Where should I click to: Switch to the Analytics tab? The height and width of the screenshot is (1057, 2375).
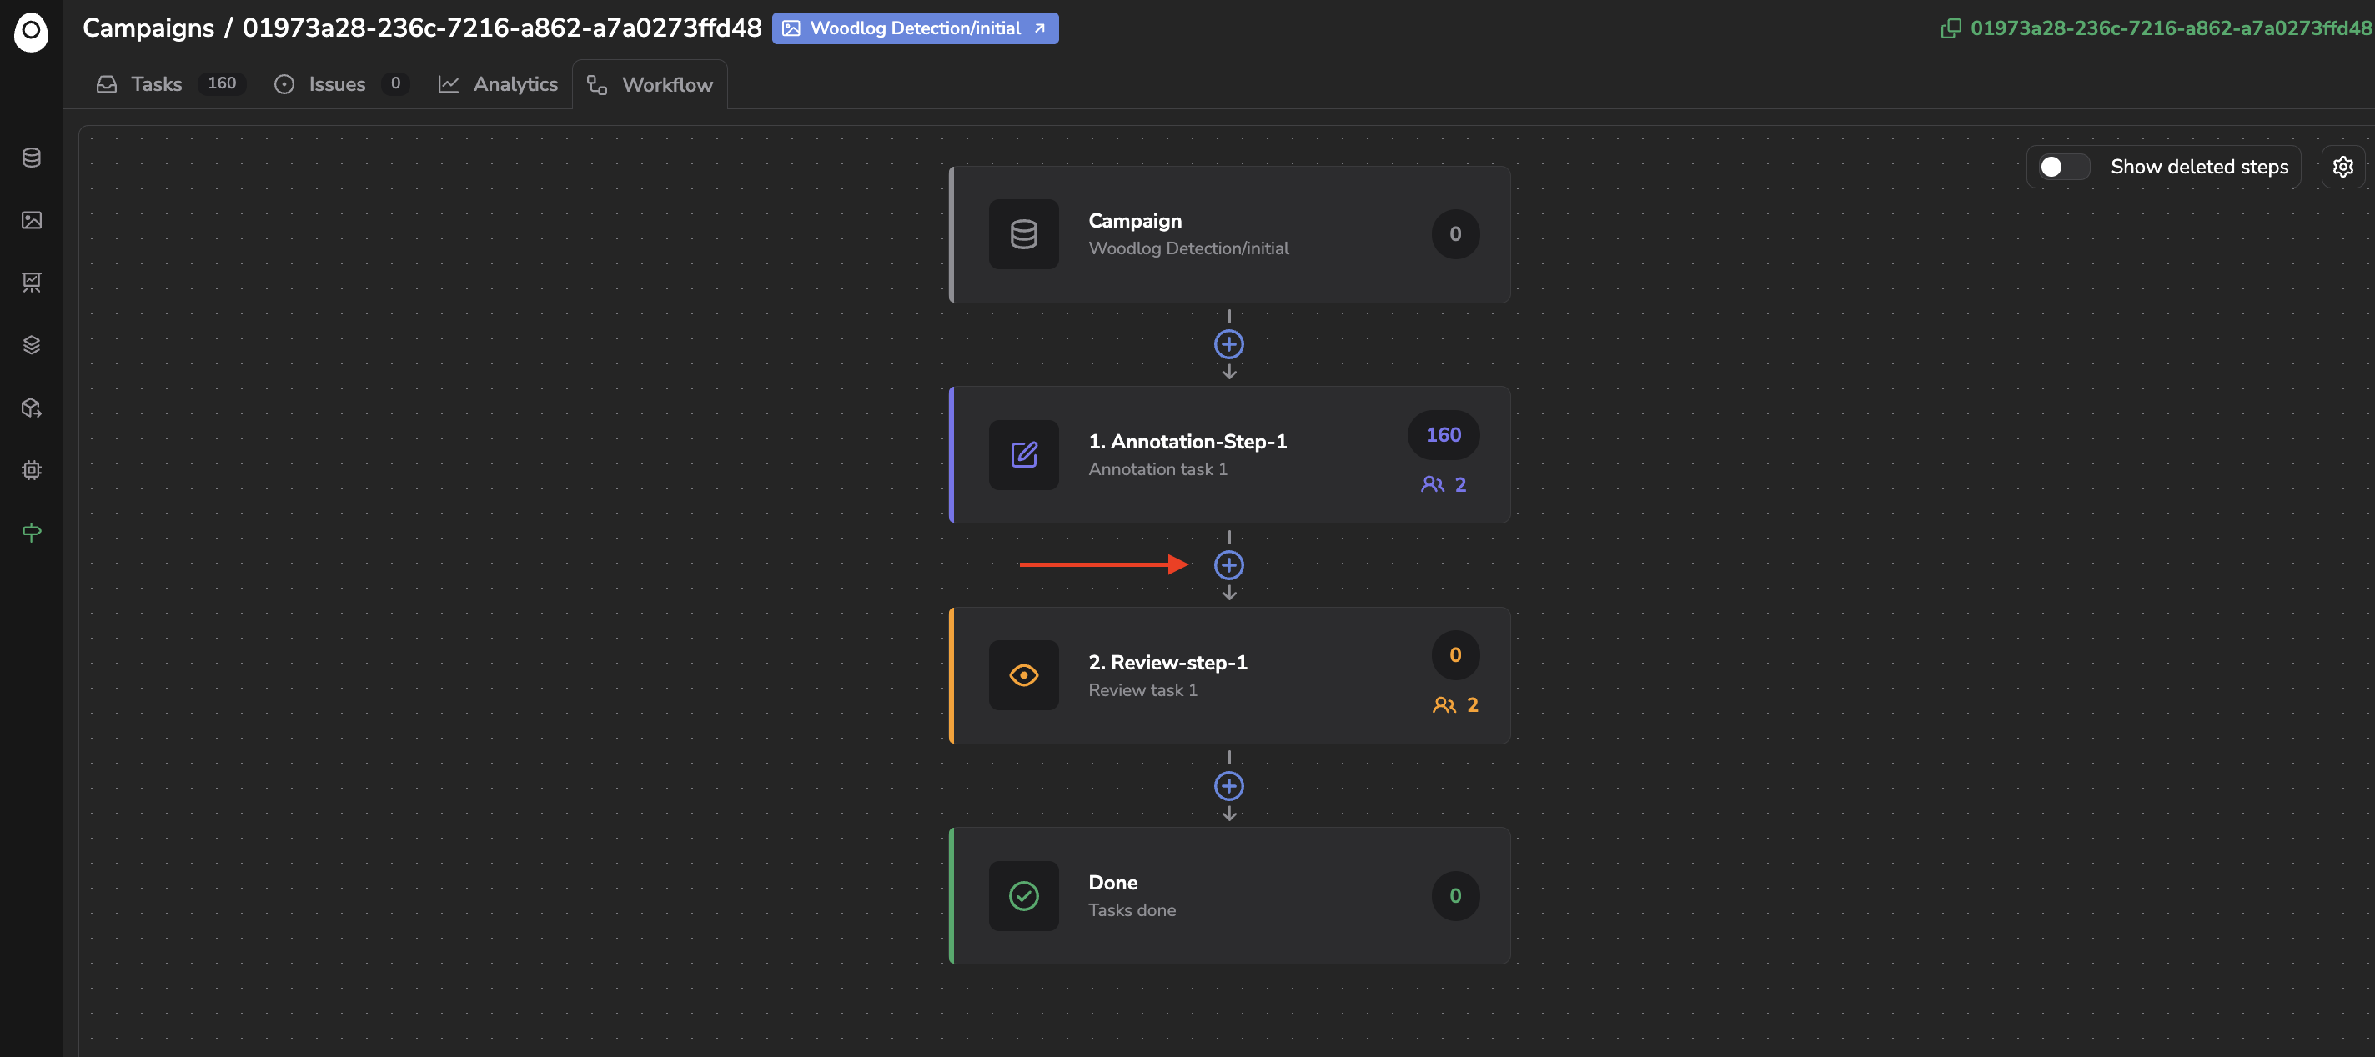coord(498,84)
